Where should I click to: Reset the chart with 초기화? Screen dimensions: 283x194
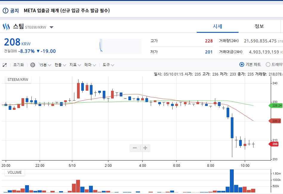[19, 65]
